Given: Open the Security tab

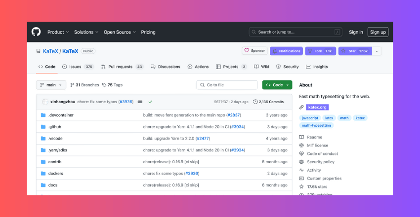Looking at the screenshot, I should click(288, 67).
